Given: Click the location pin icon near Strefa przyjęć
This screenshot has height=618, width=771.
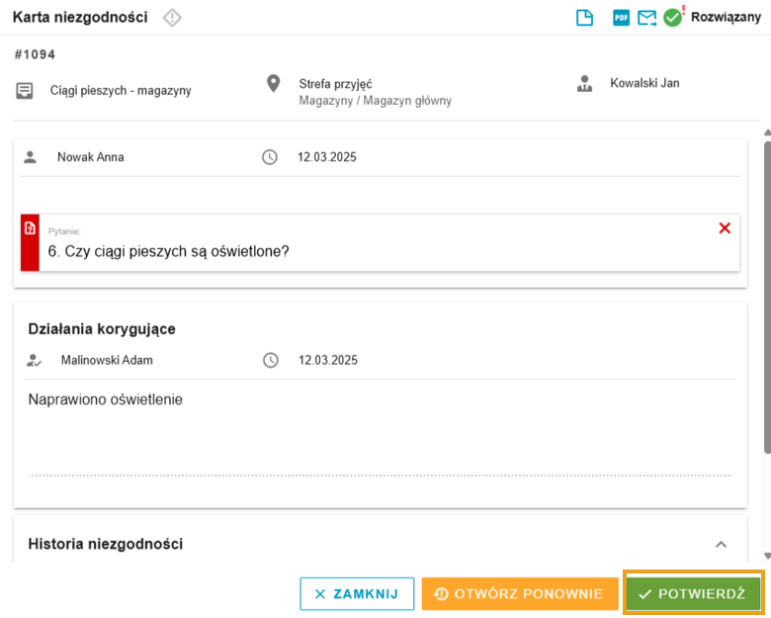Looking at the screenshot, I should [x=274, y=84].
